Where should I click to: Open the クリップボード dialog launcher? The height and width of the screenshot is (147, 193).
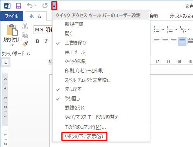coord(29,54)
